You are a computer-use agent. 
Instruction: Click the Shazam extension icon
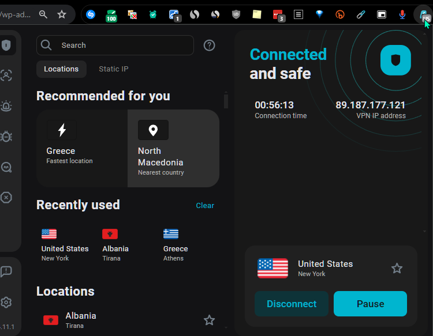91,14
